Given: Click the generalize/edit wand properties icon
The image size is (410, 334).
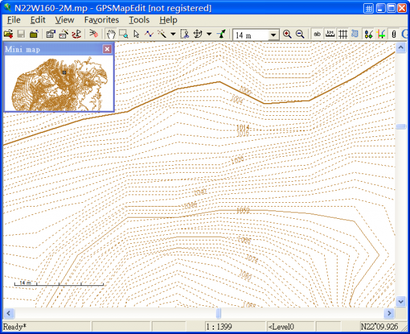Looking at the screenshot, I should coord(63,34).
